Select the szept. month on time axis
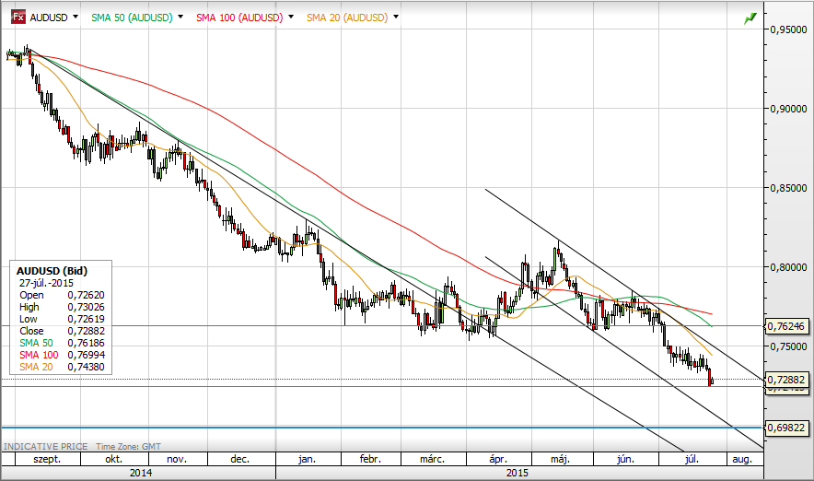 (x=44, y=458)
